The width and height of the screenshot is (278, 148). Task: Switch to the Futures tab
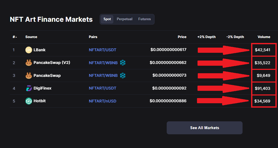coord(144,19)
